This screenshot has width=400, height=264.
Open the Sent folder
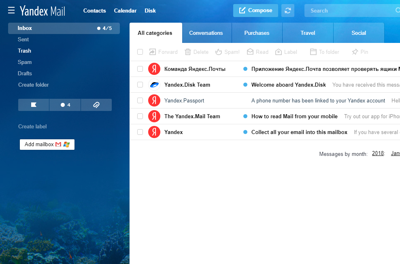click(23, 40)
